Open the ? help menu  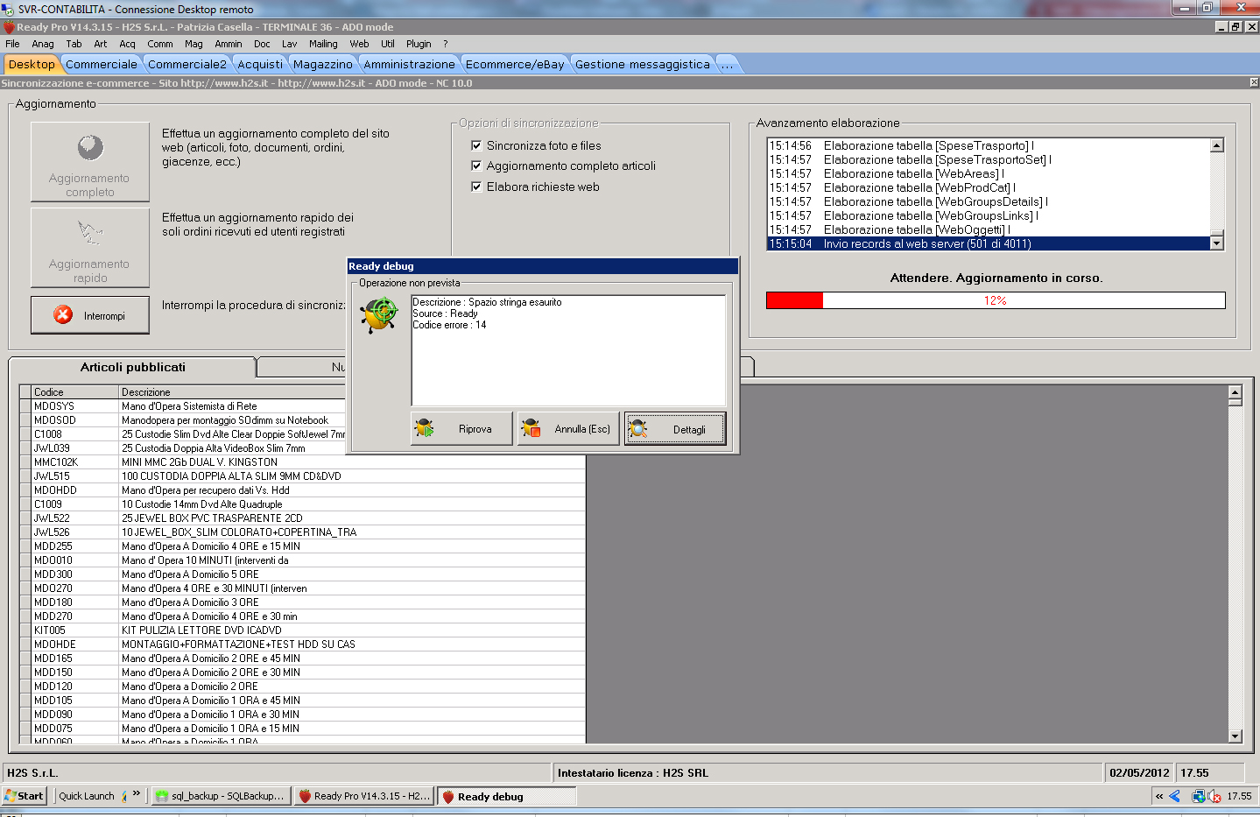point(445,44)
